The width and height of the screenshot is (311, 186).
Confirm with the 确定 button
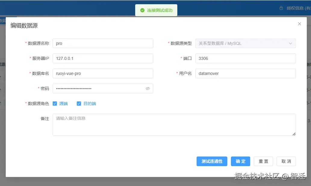tap(240, 161)
